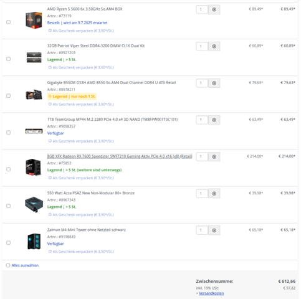Click the VAT amount € 97,82

click(x=289, y=288)
